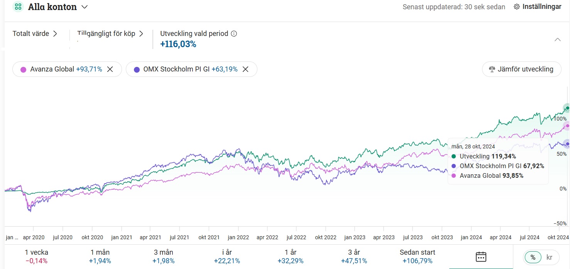The height and width of the screenshot is (269, 570).
Task: Switch chart display to percent
Action: [533, 257]
